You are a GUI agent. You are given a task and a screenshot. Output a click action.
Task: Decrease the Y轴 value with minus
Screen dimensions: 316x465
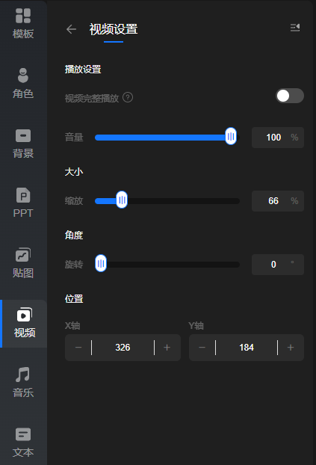tap(202, 348)
